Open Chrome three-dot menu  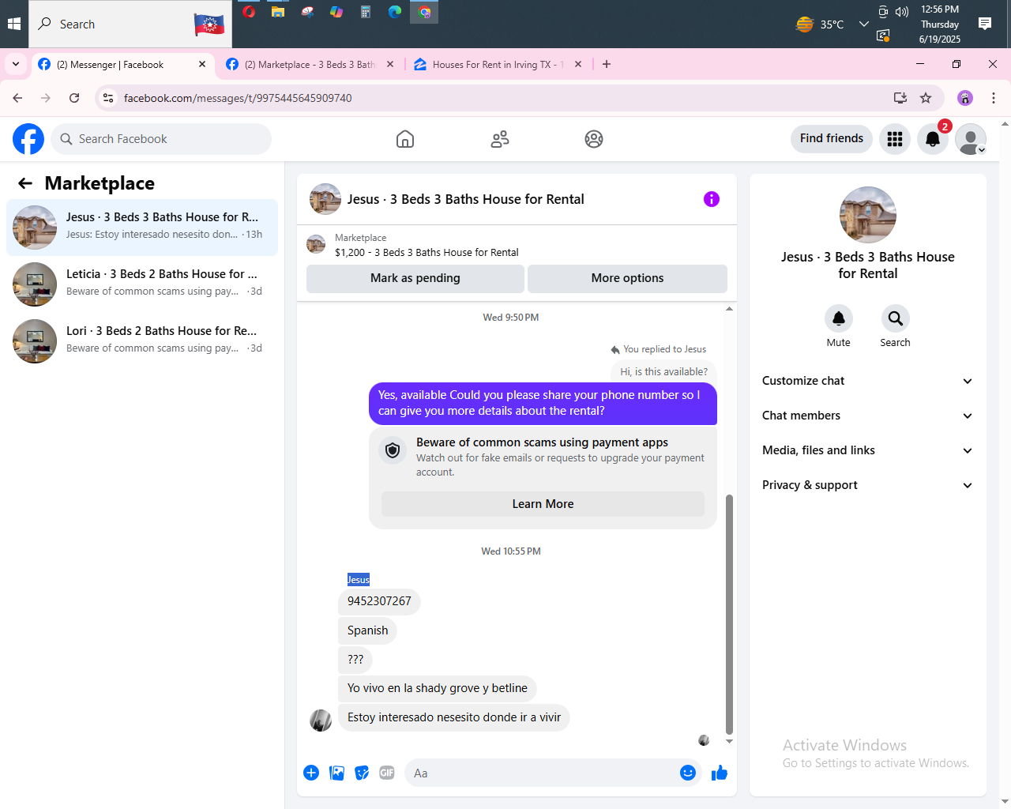(x=994, y=98)
